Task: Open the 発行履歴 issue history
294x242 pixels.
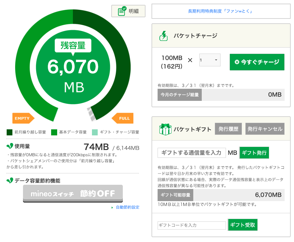Action: [x=228, y=129]
